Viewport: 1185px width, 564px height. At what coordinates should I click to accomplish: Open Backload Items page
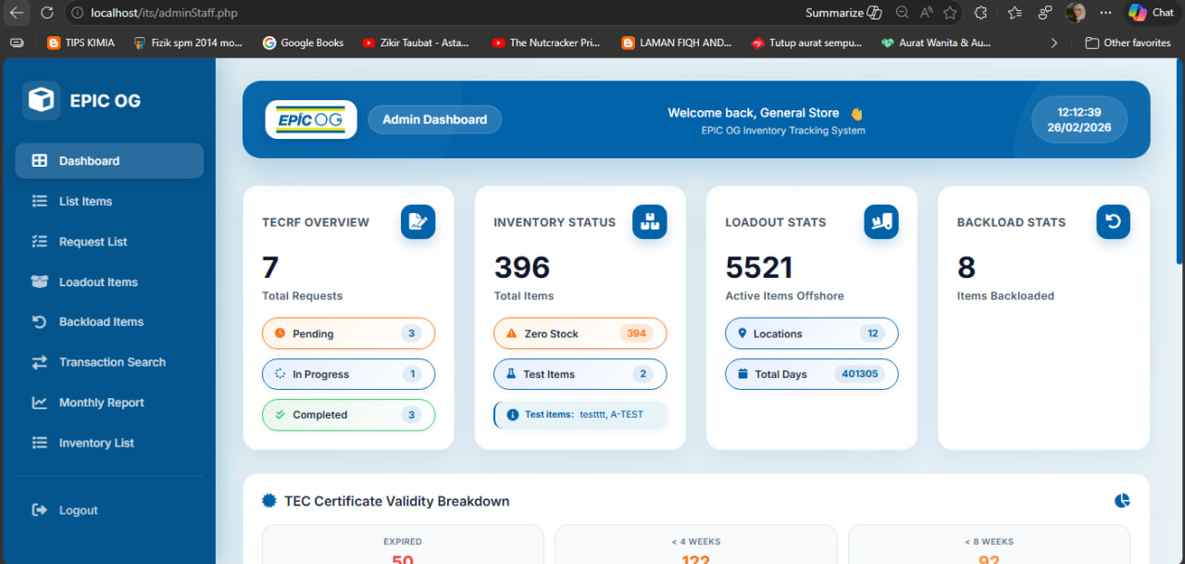(109, 321)
